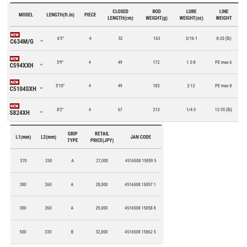The height and width of the screenshot is (247, 247).
Task: Click the 32,000 retail price cell
Action: click(x=102, y=232)
